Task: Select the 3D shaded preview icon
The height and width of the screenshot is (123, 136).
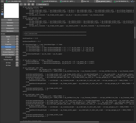Action: tap(2, 12)
